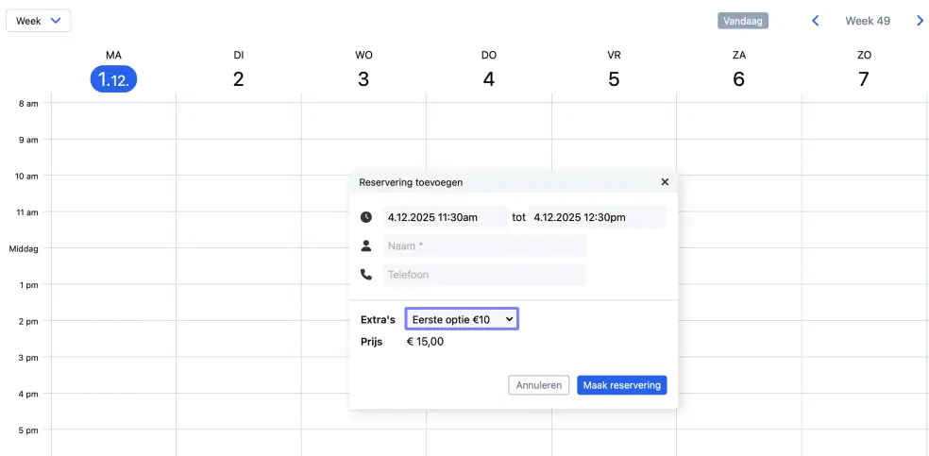Edit the start time 11:30am field
Image resolution: width=929 pixels, height=456 pixels.
coord(446,217)
